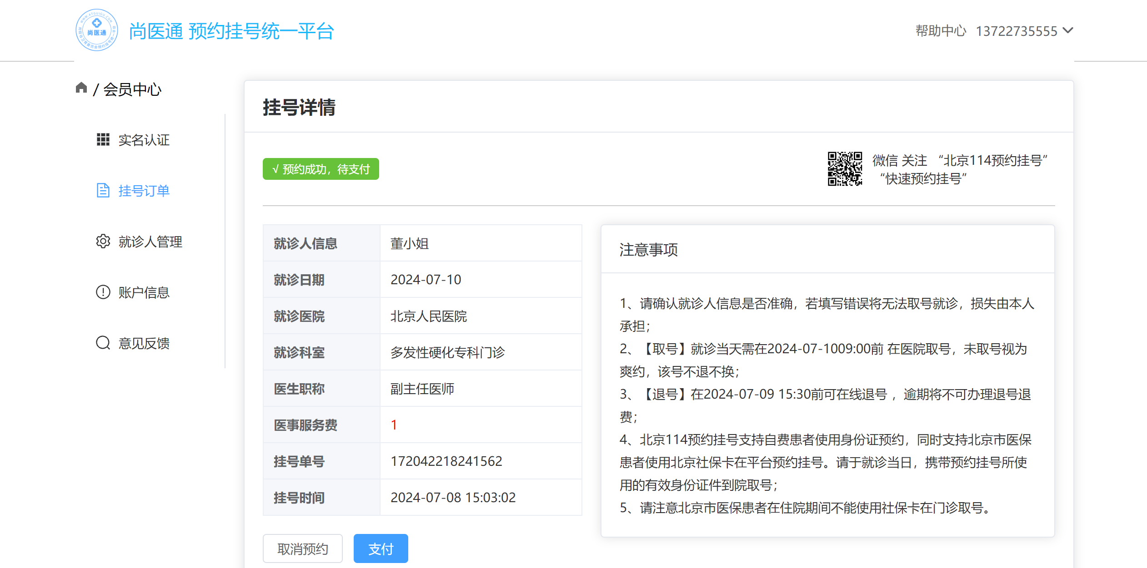Click the 注意事项 card heading
1147x568 pixels.
click(648, 250)
